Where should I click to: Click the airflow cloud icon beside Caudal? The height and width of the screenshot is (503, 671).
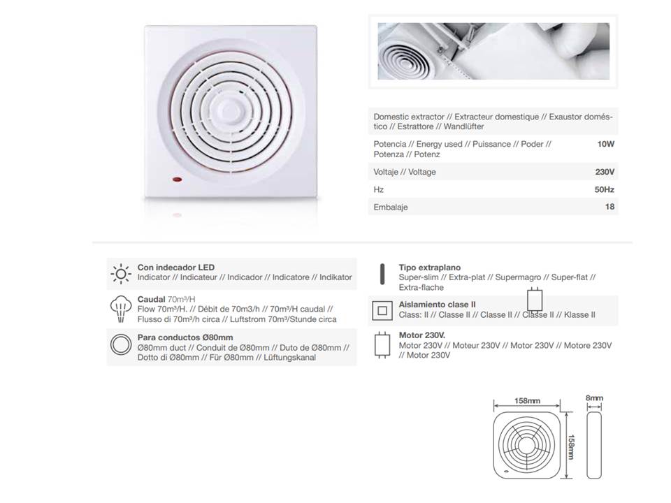pyautogui.click(x=121, y=309)
